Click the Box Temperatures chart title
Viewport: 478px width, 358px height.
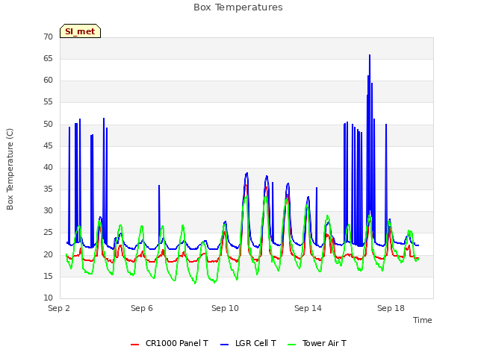[238, 7]
